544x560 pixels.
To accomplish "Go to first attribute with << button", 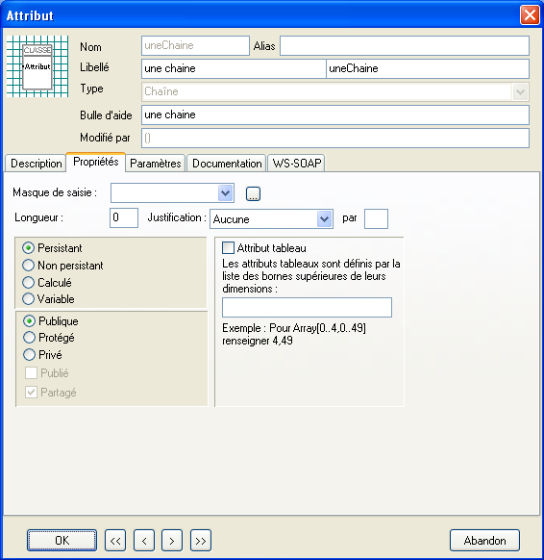I will [x=115, y=541].
